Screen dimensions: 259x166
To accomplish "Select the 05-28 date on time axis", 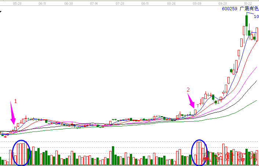I will click(17, 3).
